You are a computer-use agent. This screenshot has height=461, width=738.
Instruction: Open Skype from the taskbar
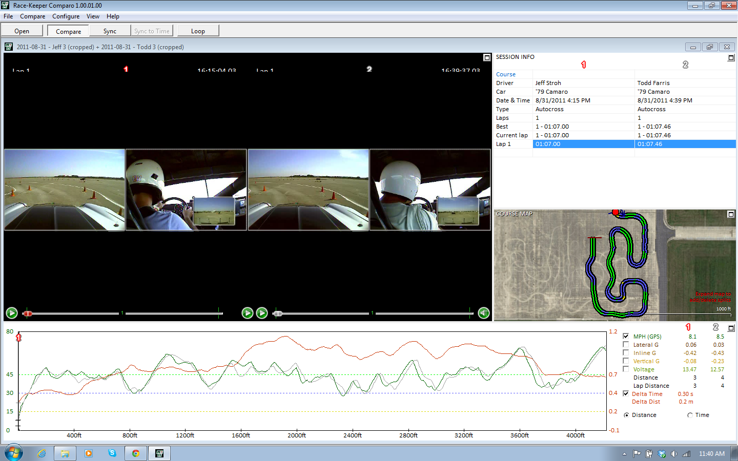click(x=112, y=453)
